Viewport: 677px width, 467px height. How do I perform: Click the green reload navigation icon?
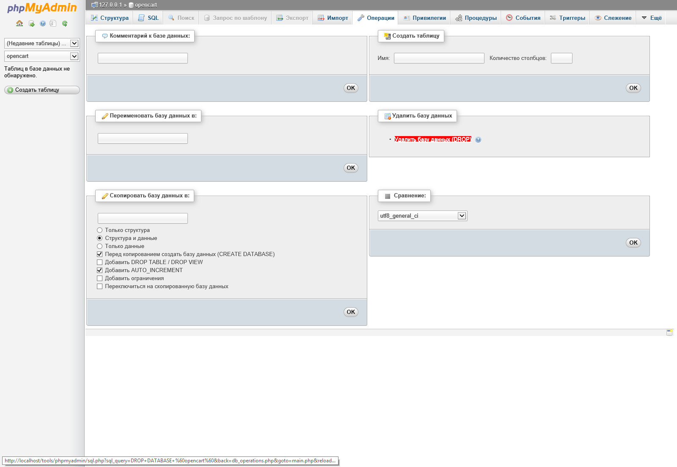click(65, 24)
